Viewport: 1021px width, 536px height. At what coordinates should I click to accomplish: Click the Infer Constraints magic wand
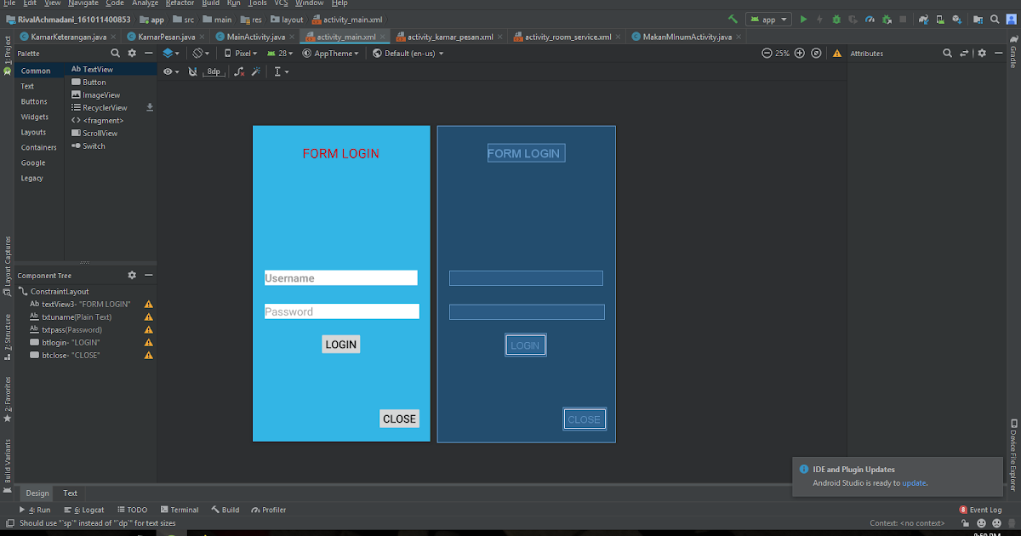click(x=255, y=71)
